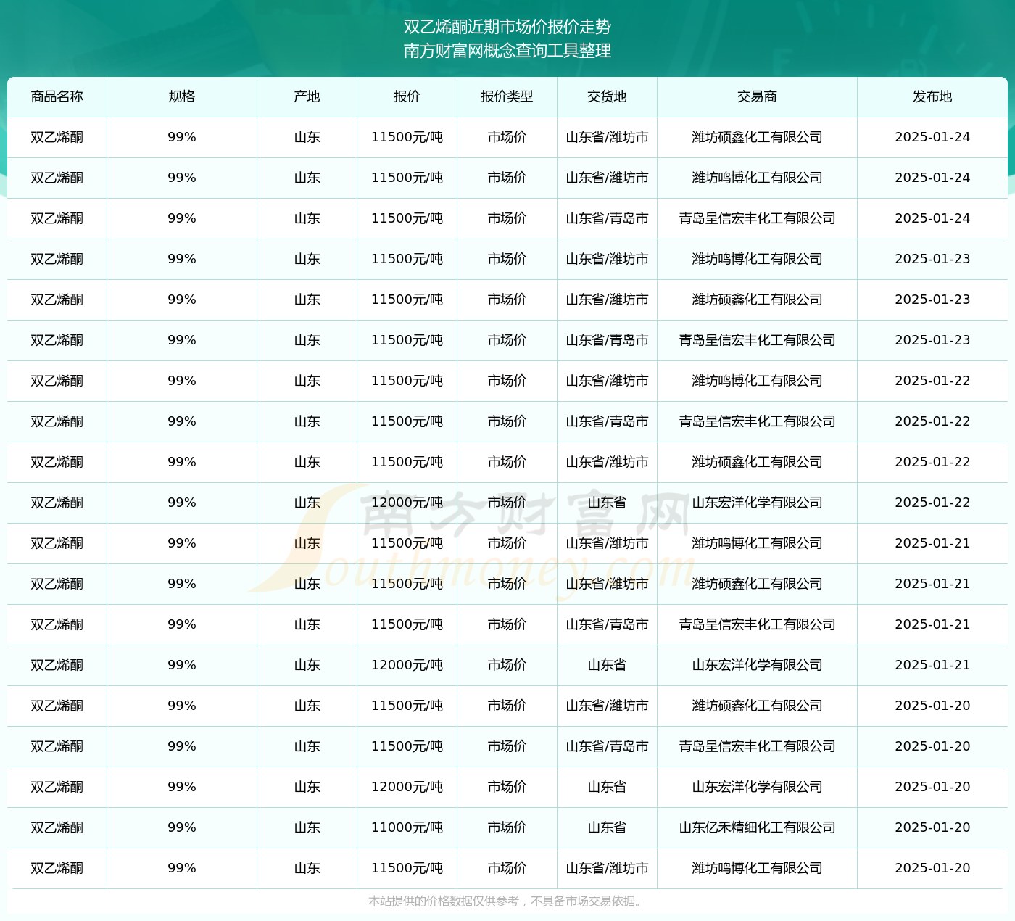Screen dimensions: 1015x921
Task: Click 山东省/潍坊市 in the 2025-01-24 潍坊硕鑫 row
Action: (608, 137)
